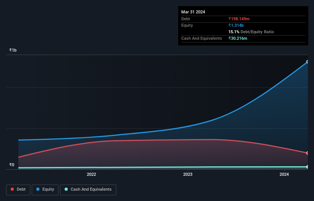314x201 pixels.
Task: Click the red Debt legend dot
Action: (x=12, y=189)
